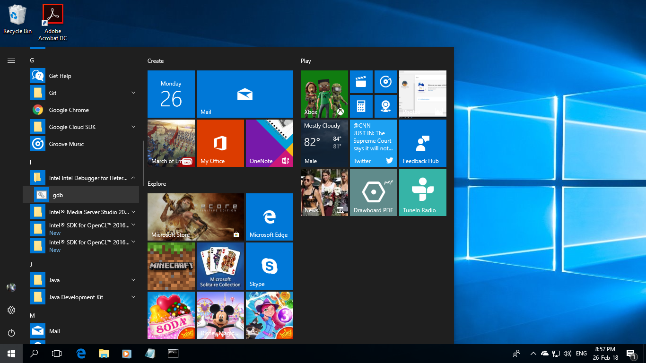Click the Create group title

[156, 61]
